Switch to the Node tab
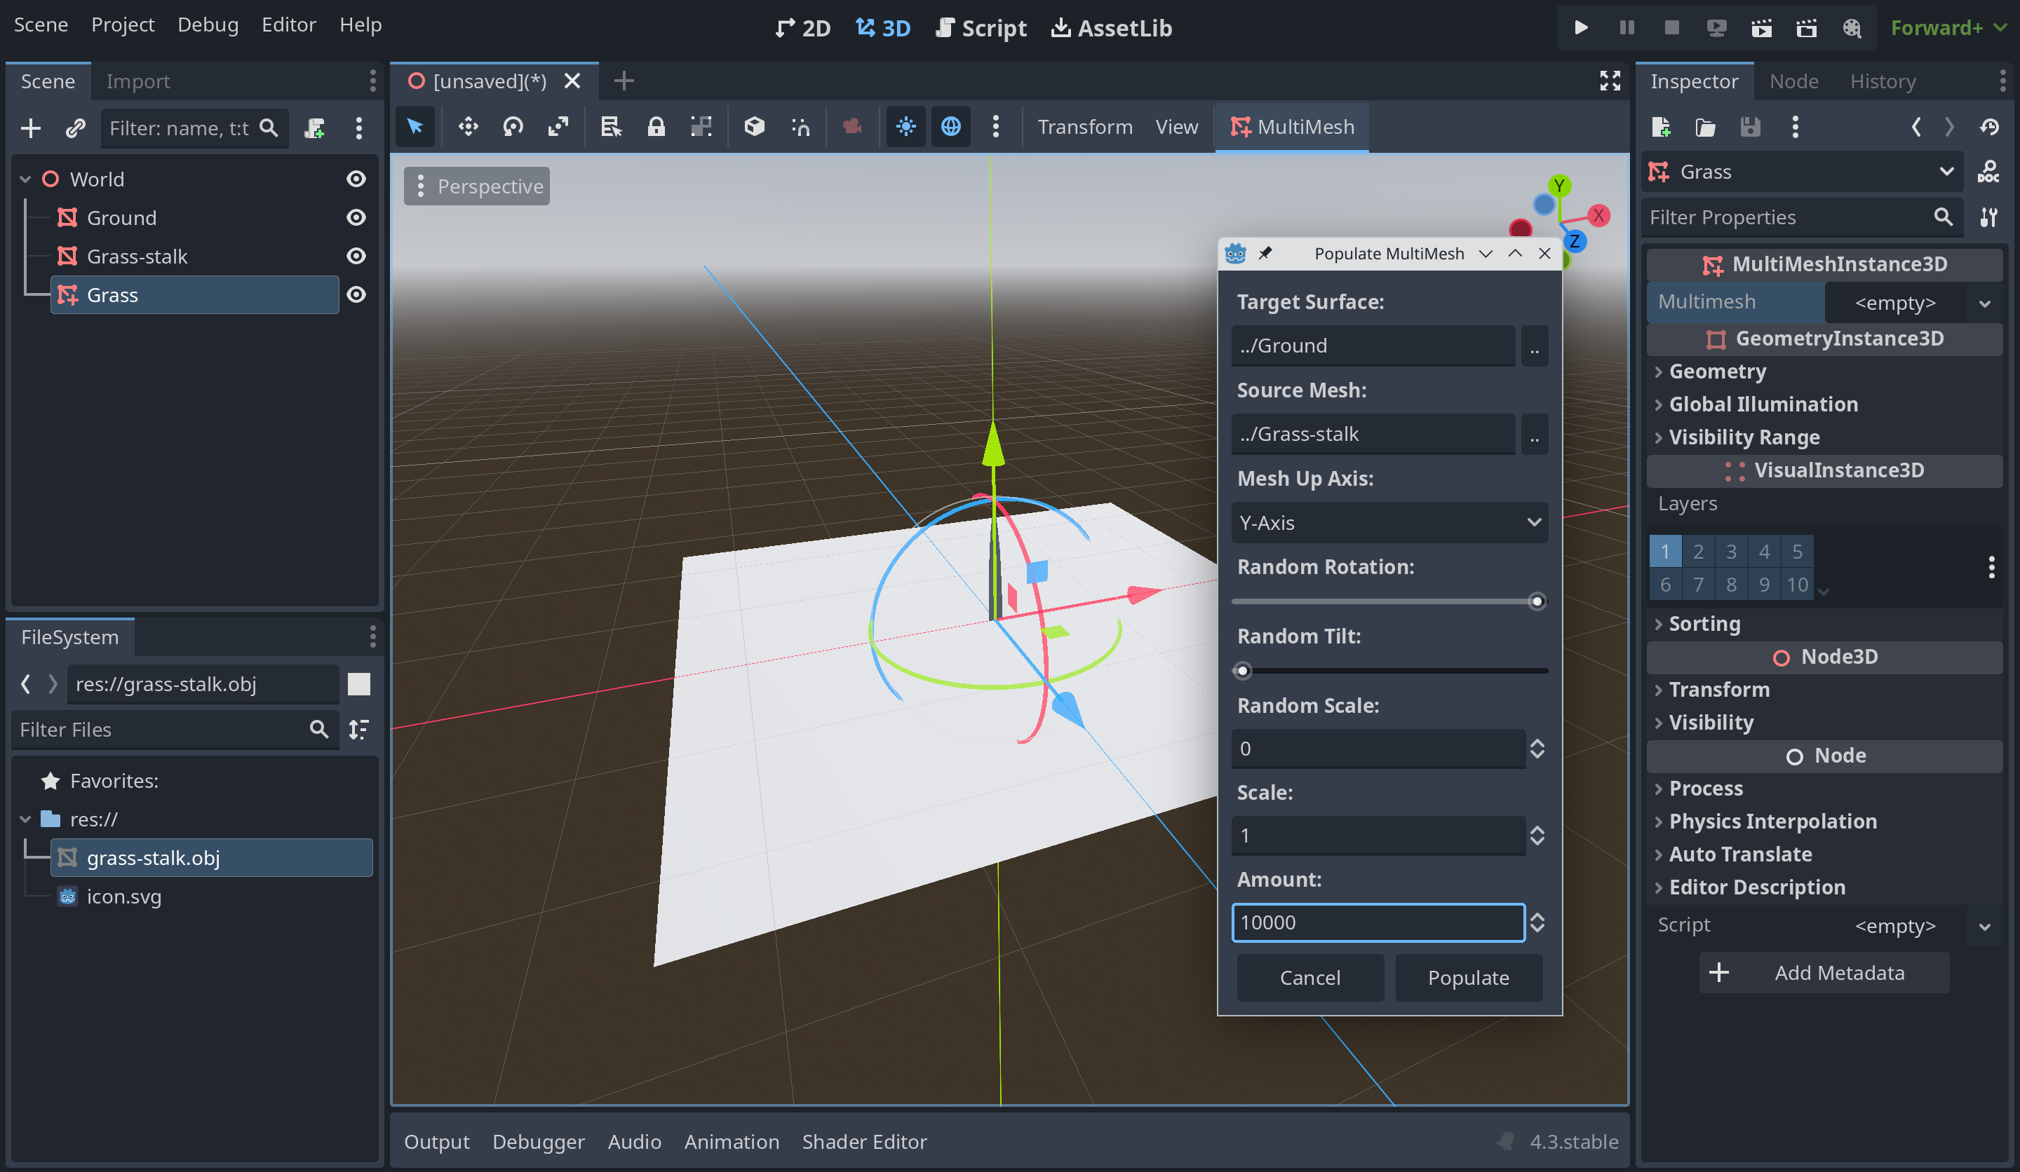Screen dimensions: 2020x1172 (x=1793, y=81)
